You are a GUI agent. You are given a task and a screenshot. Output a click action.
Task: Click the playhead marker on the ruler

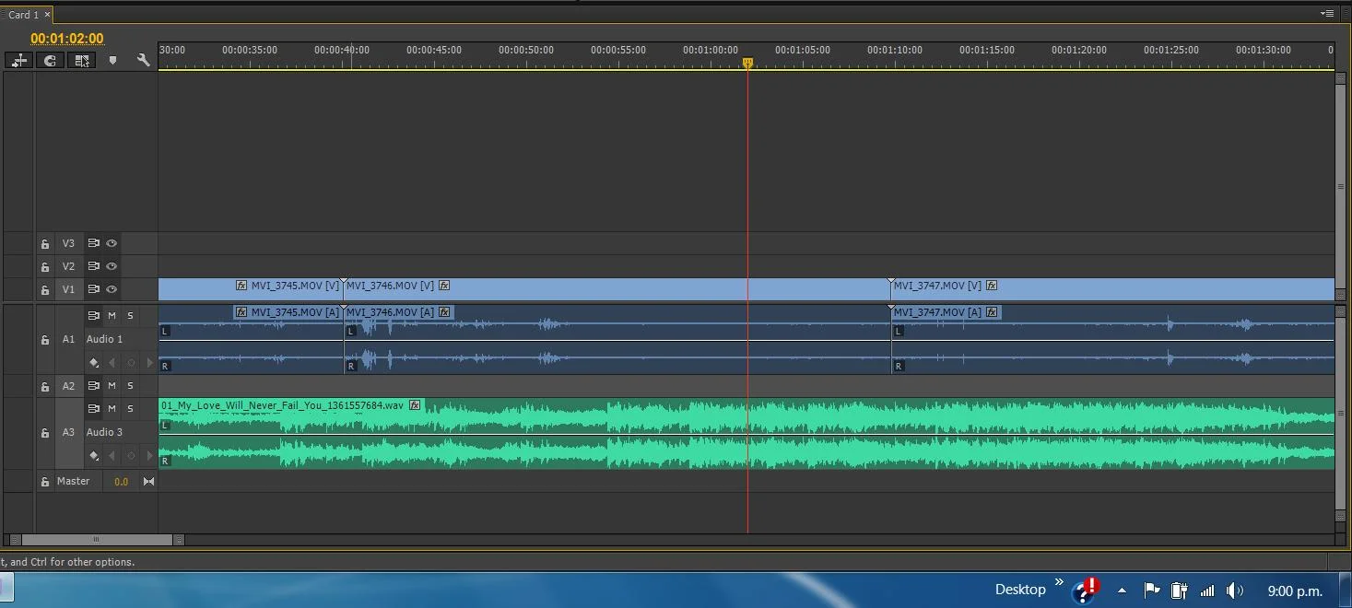747,63
